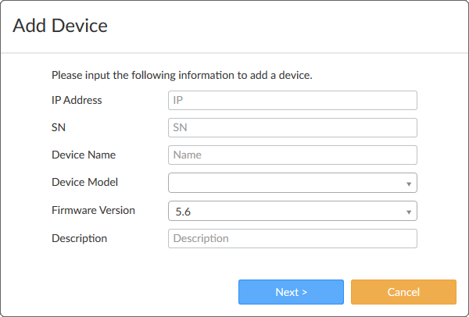The height and width of the screenshot is (317, 469).
Task: Click the "Device Model" label
Action: tap(84, 182)
